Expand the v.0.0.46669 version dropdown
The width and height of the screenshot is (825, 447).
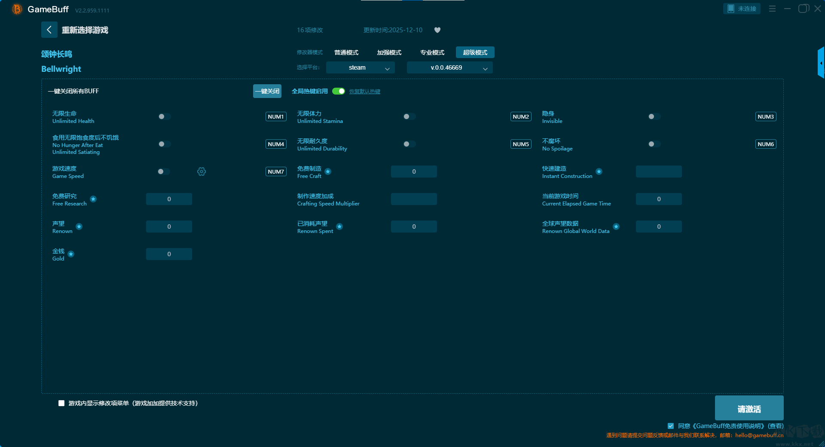click(449, 68)
